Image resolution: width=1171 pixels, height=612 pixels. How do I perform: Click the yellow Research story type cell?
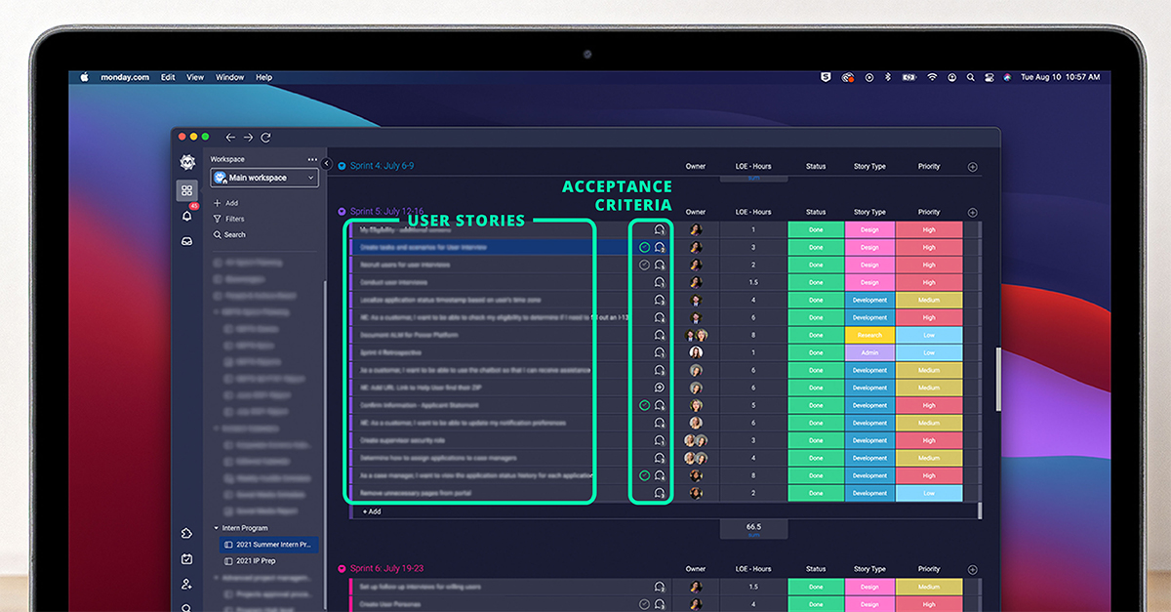868,335
